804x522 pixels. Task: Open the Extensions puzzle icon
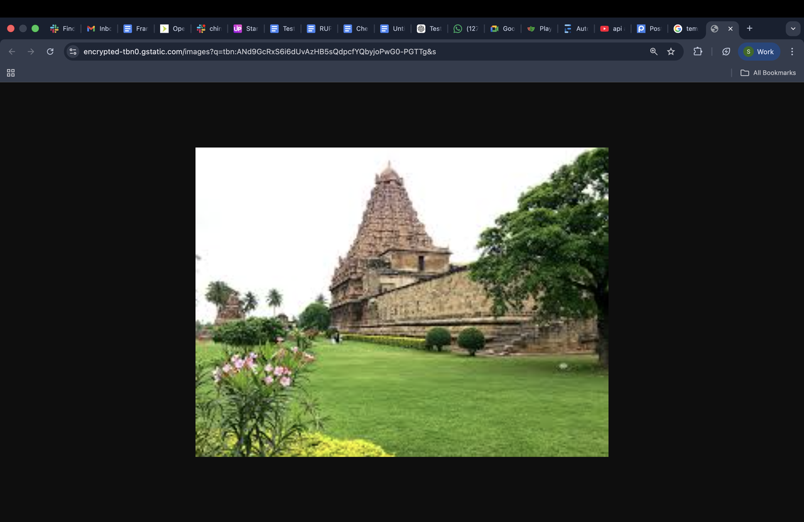coord(698,52)
